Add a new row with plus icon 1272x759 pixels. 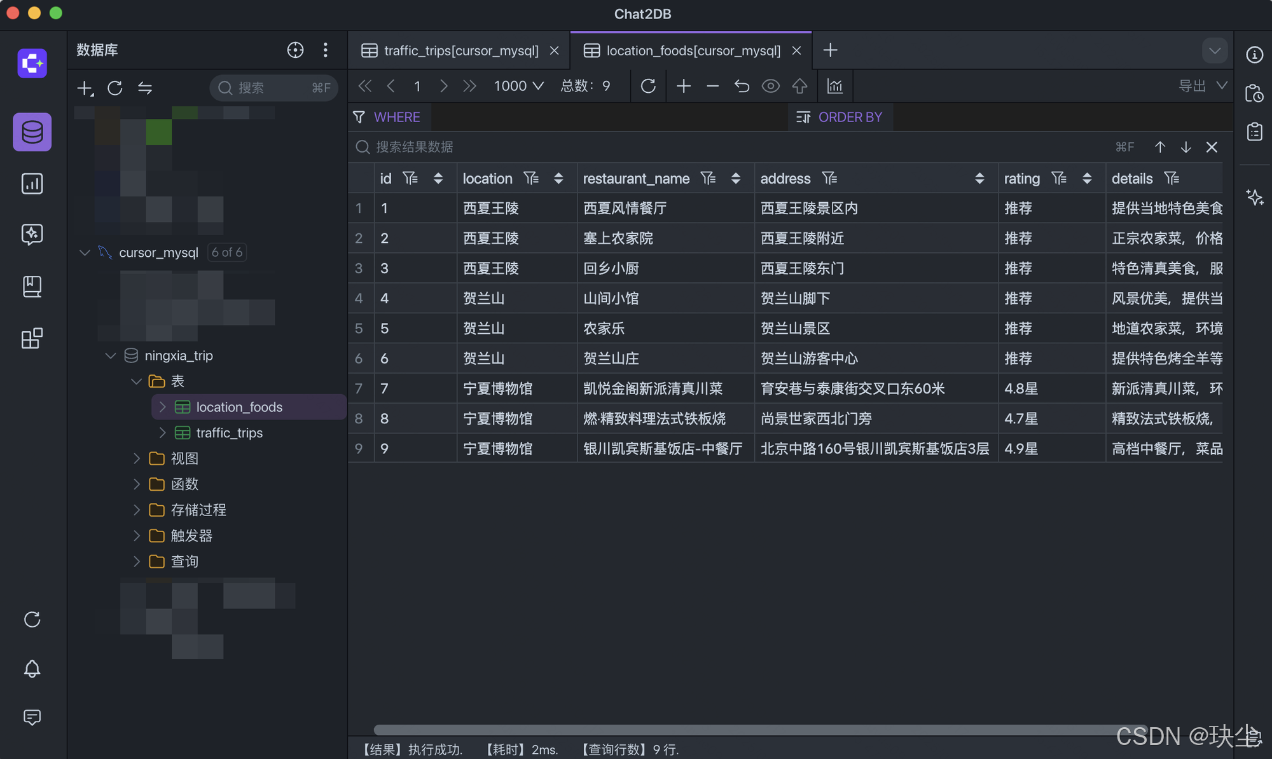(684, 86)
